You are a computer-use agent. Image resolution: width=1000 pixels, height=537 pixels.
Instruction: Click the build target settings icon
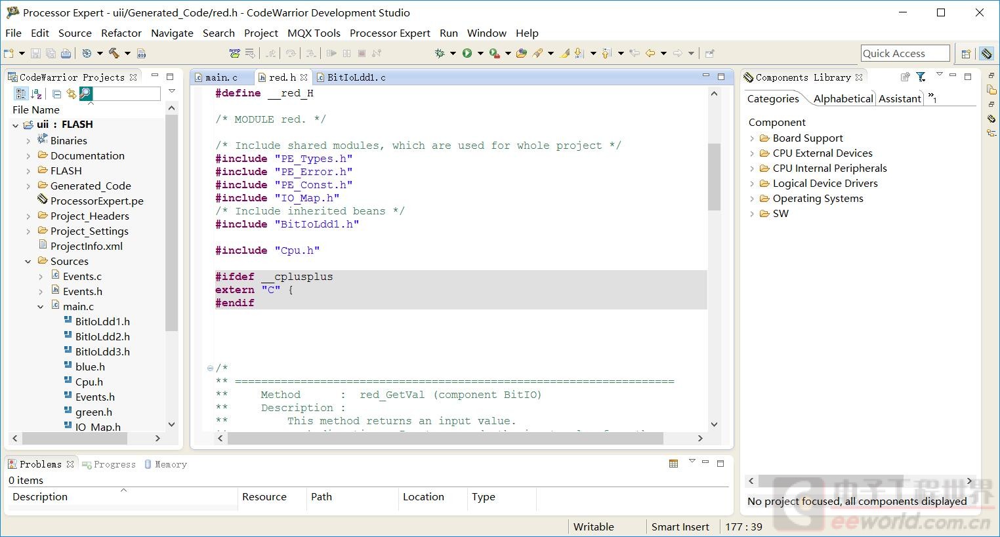[87, 53]
